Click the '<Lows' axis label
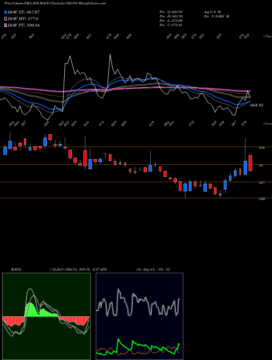 (267, 123)
